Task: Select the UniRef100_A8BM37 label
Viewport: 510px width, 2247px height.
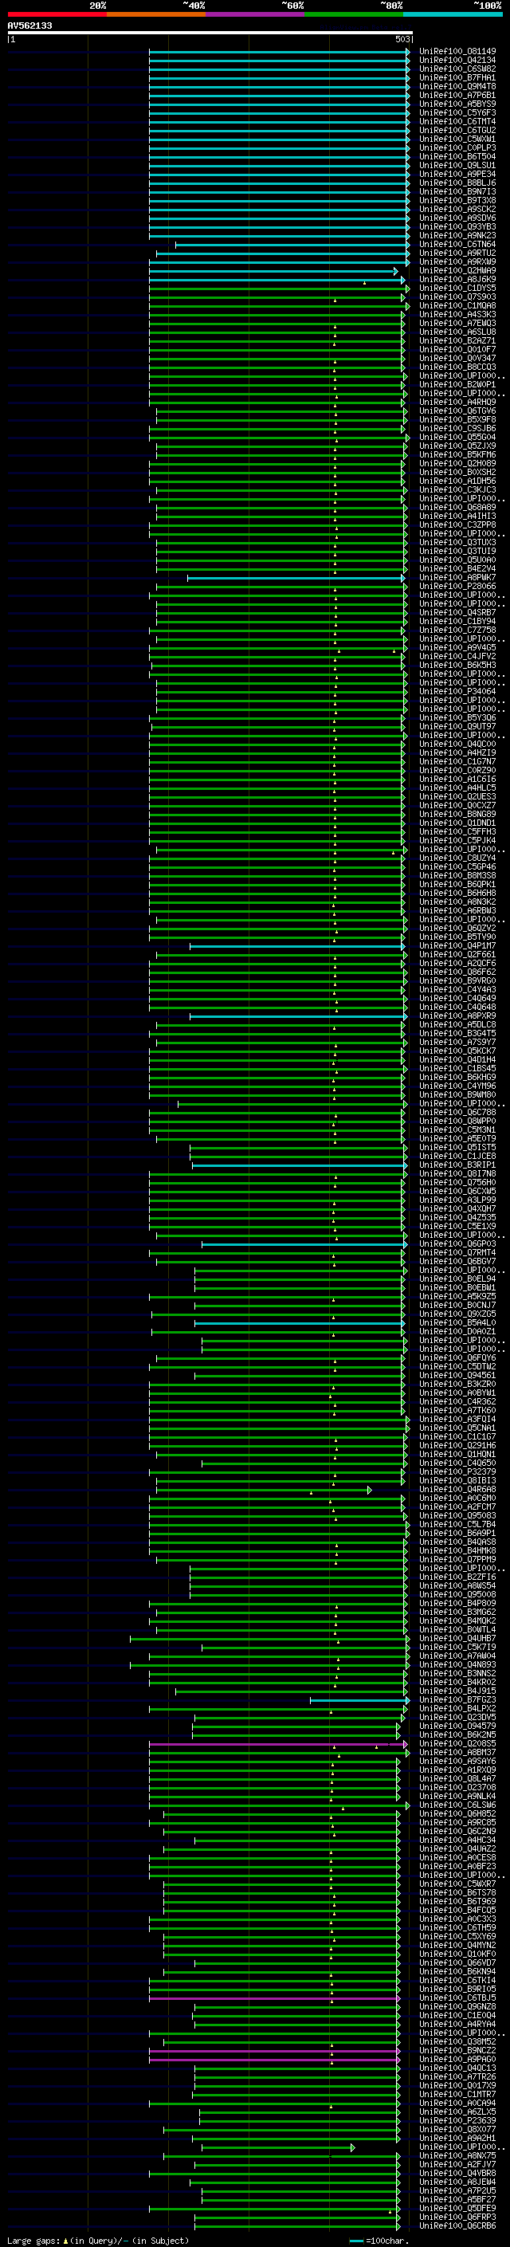Action: [x=457, y=1753]
